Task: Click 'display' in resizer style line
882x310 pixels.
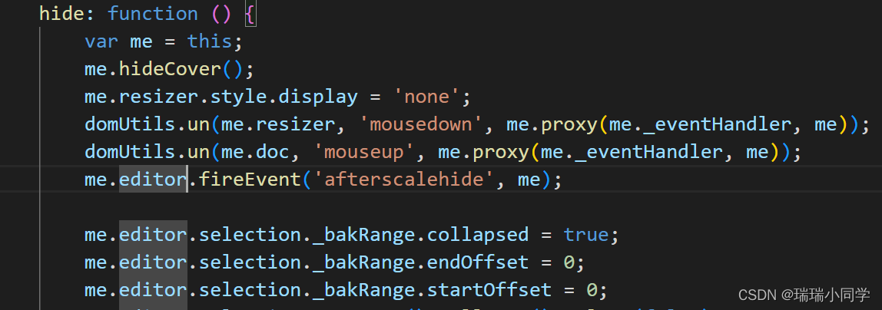Action: 318,97
